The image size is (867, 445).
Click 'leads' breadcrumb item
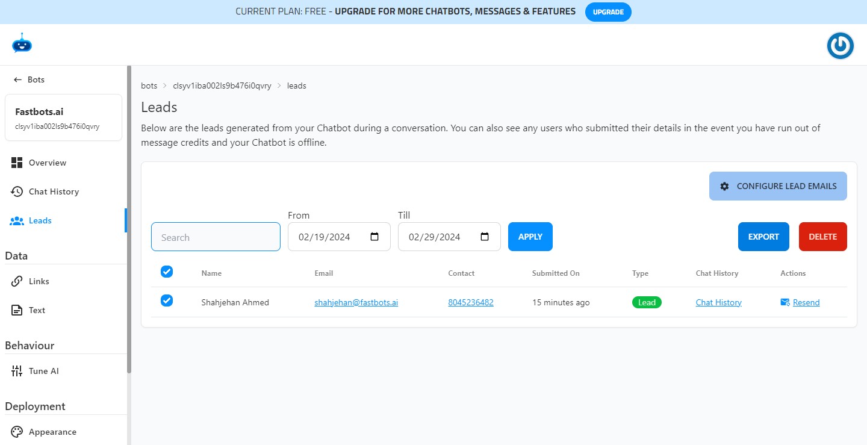[297, 86]
